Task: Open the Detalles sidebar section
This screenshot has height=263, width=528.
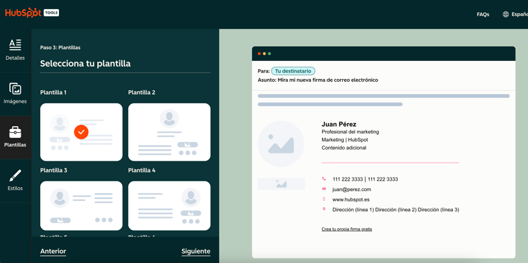Action: 15,50
